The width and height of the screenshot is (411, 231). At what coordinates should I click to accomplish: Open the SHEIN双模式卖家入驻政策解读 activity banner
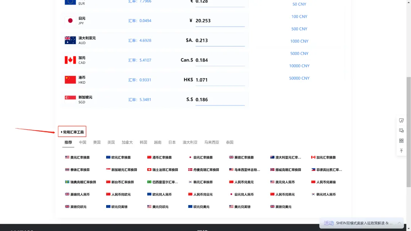coord(362,223)
